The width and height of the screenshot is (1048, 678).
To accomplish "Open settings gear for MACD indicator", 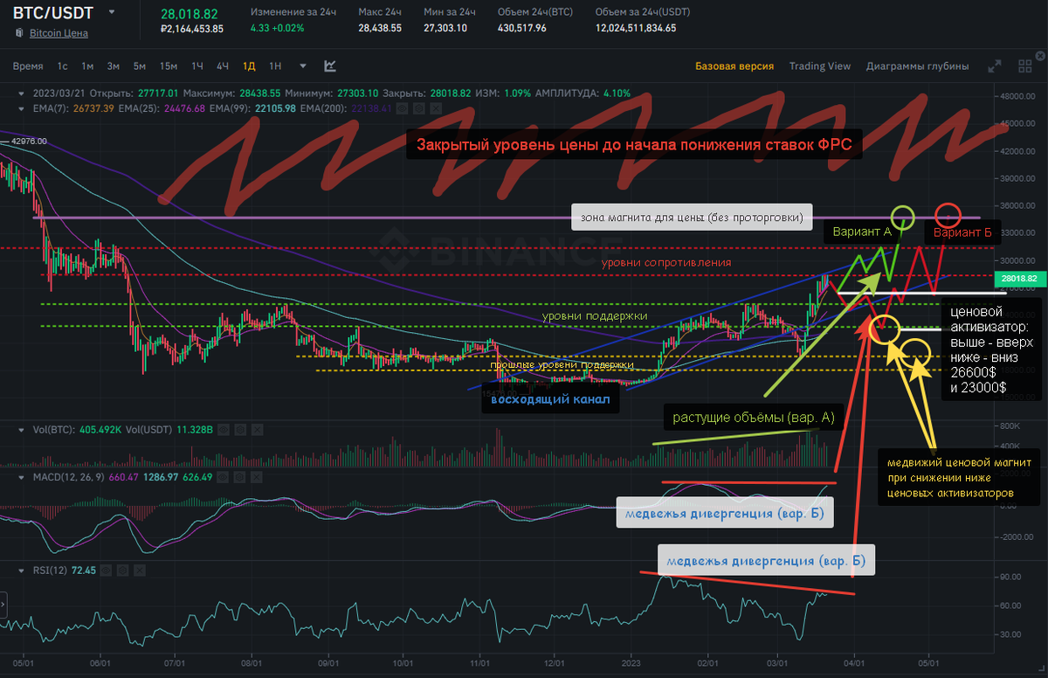I will pyautogui.click(x=239, y=477).
